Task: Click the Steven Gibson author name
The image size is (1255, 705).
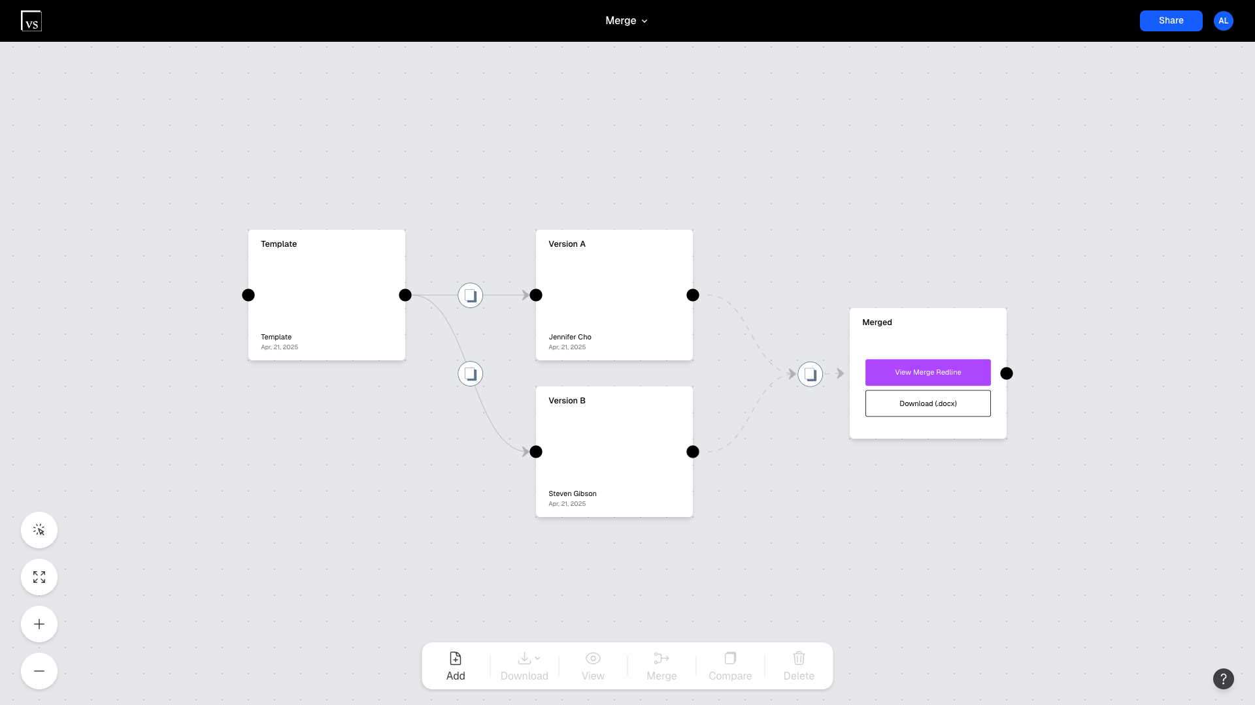Action: point(573,494)
